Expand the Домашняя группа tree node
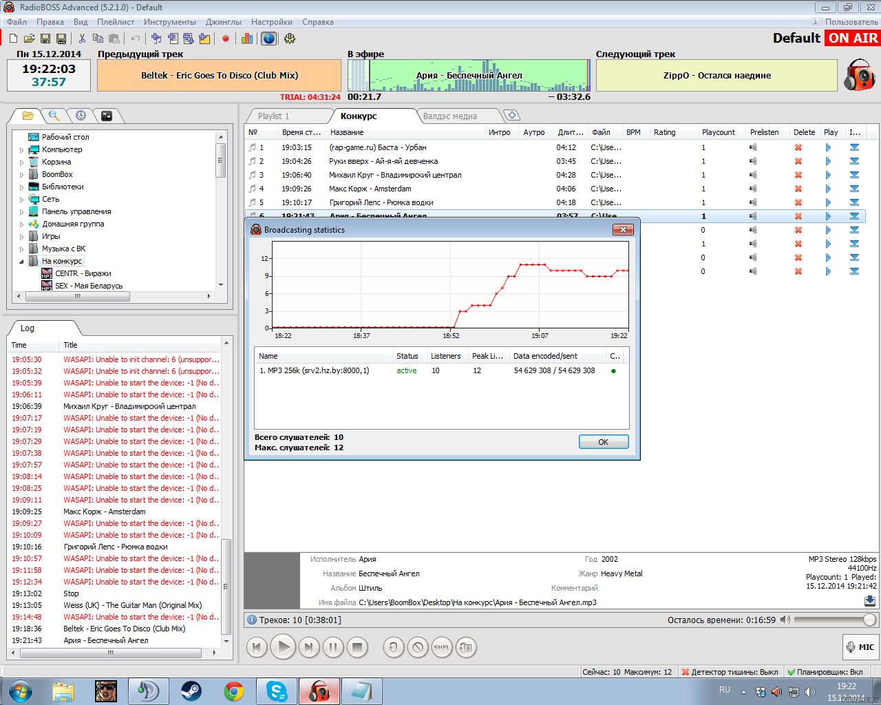Screen dimensions: 881x705 click(x=21, y=224)
